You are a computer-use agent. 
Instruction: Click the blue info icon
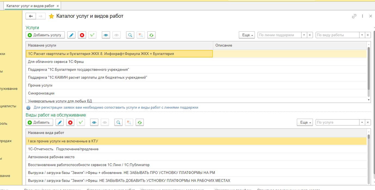click(x=28, y=108)
